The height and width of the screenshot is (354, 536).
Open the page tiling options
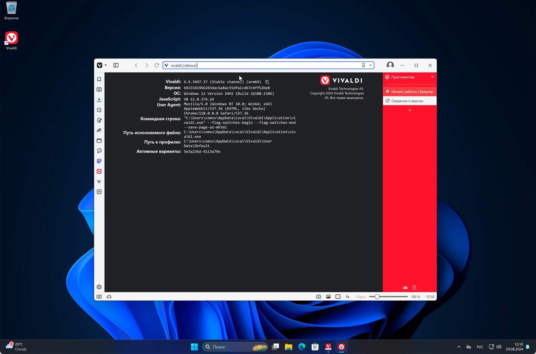[x=338, y=296]
